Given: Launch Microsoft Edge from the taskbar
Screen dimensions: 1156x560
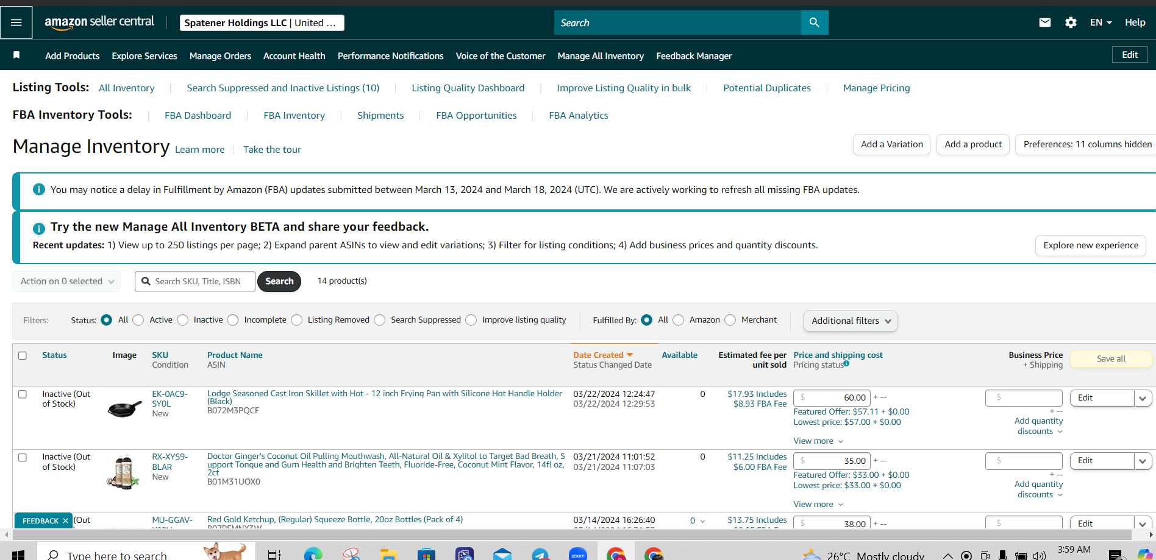Looking at the screenshot, I should [x=313, y=555].
